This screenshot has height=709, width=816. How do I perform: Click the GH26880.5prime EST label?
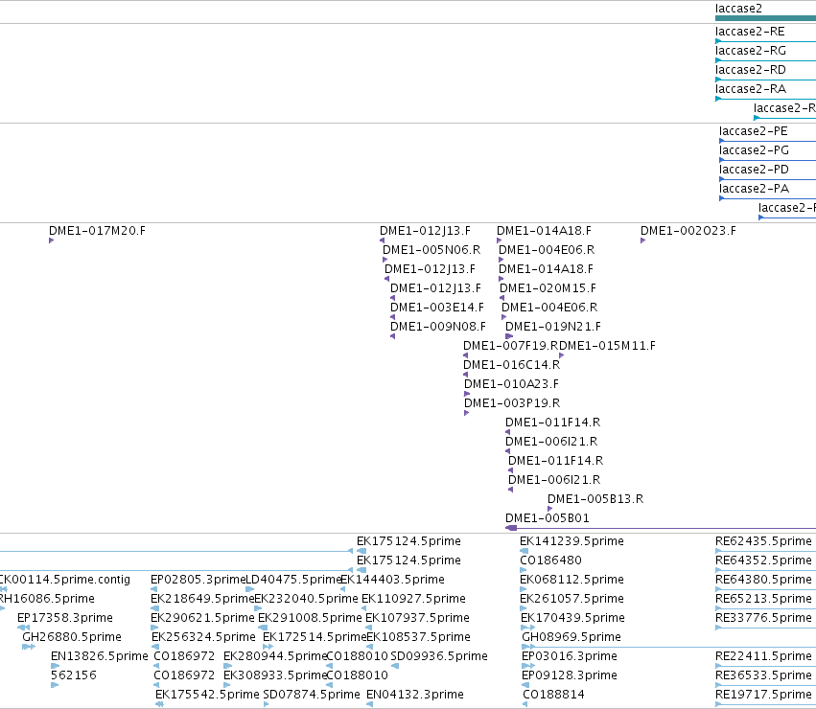(x=72, y=638)
